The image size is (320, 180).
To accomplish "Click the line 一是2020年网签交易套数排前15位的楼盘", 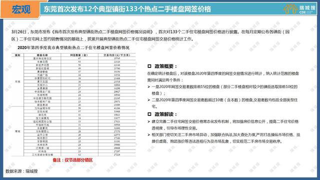I will tap(224, 90).
